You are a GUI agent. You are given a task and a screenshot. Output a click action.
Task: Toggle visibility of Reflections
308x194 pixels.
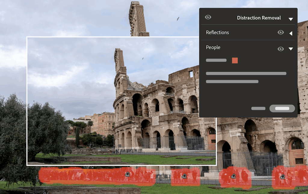(281, 32)
